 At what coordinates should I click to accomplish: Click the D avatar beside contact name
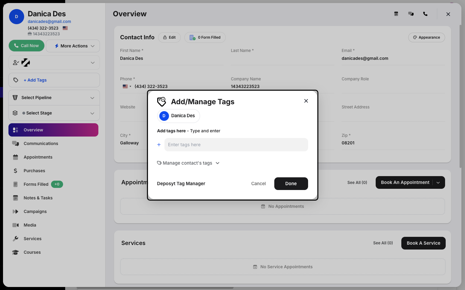17,17
